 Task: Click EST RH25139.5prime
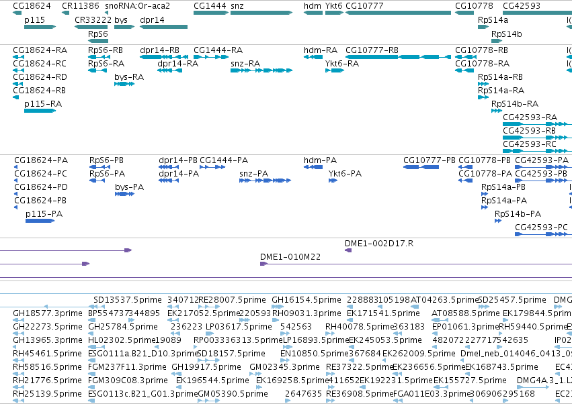[48, 394]
